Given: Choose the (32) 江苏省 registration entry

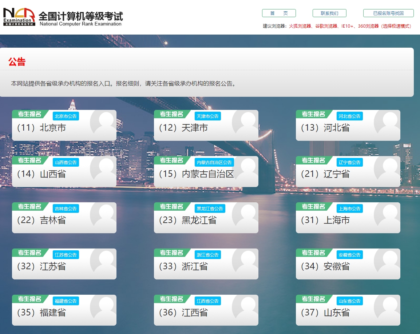Looking at the screenshot, I should coord(41,267).
